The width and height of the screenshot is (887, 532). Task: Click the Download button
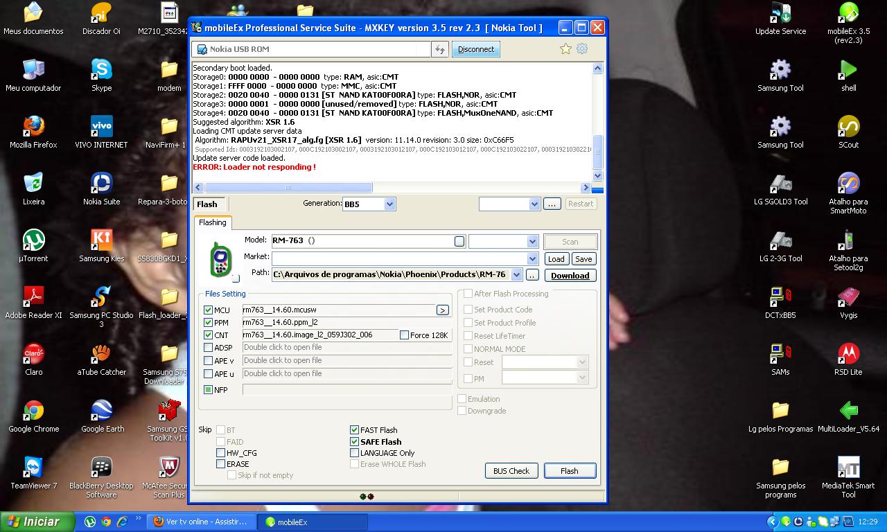570,276
